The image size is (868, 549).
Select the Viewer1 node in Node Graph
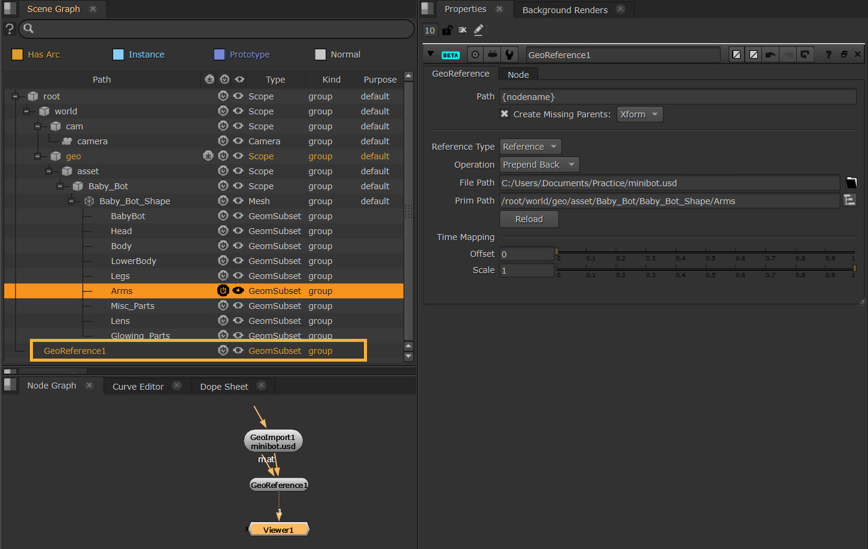coord(278,529)
